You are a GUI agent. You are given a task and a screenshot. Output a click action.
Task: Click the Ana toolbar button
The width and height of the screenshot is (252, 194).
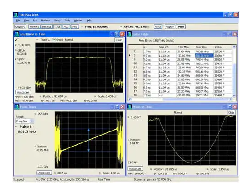(75, 26)
